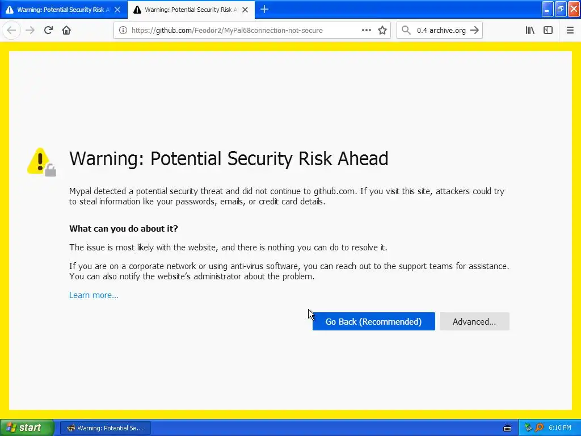The height and width of the screenshot is (436, 581).
Task: Click the warning triangle lock icon
Action: click(41, 162)
